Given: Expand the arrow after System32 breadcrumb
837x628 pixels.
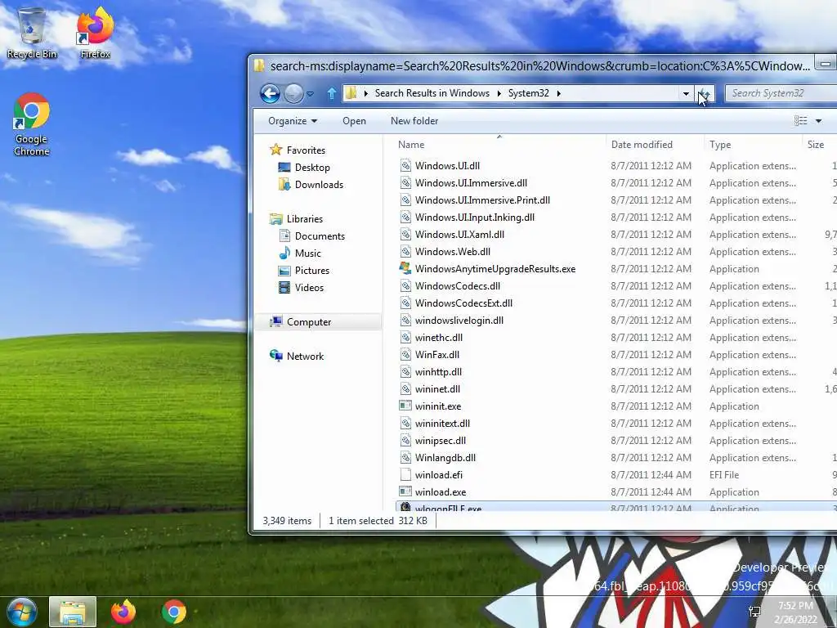Looking at the screenshot, I should pyautogui.click(x=559, y=93).
